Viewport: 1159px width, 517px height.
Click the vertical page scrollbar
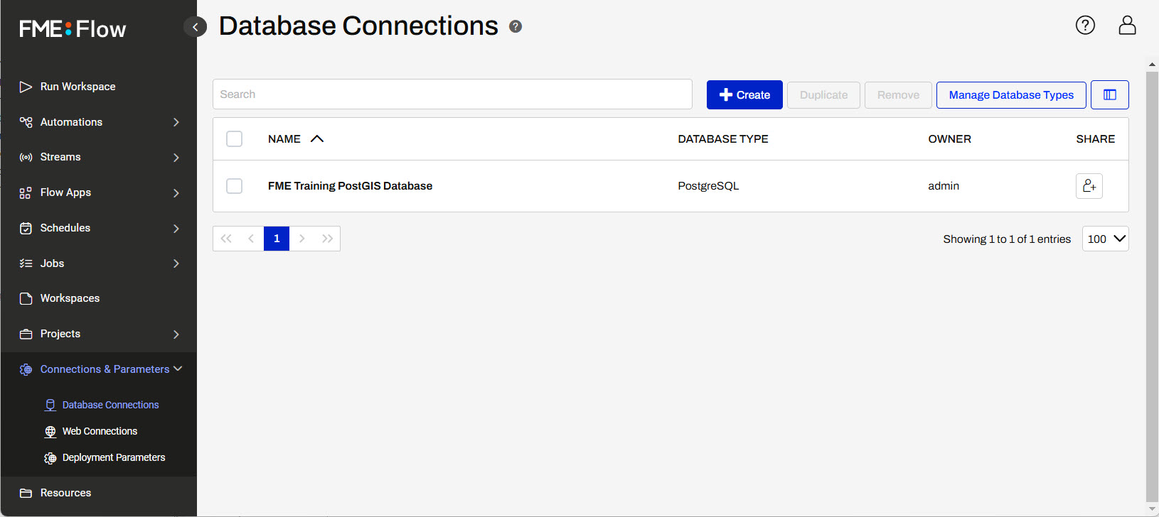coord(1152,284)
